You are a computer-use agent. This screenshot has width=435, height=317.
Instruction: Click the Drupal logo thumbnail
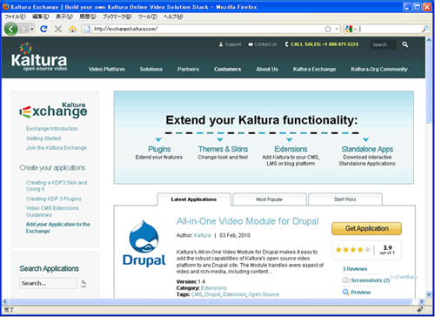pyautogui.click(x=144, y=243)
